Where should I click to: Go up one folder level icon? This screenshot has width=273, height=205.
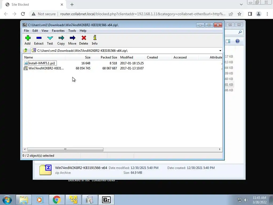point(26,50)
